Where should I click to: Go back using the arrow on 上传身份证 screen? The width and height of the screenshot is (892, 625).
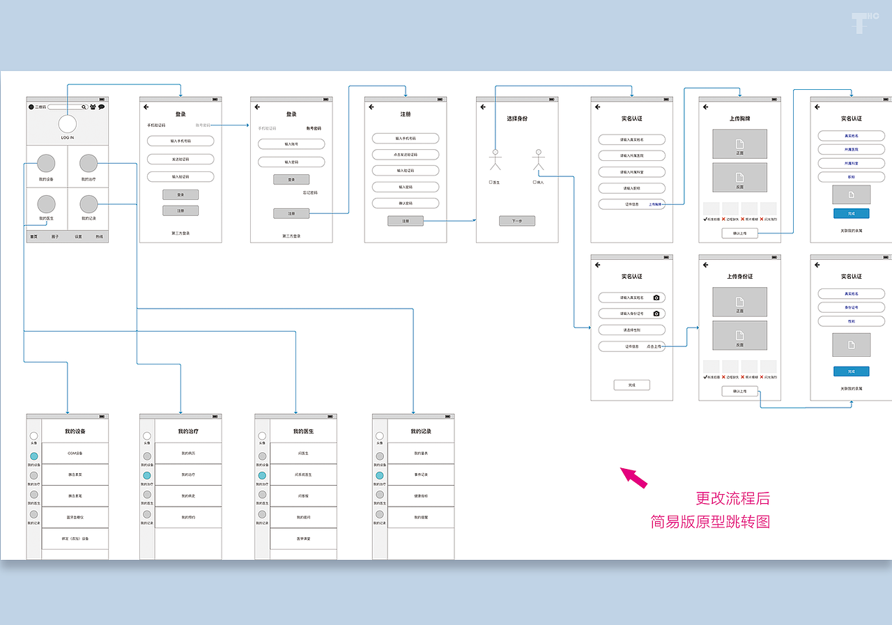coord(706,265)
